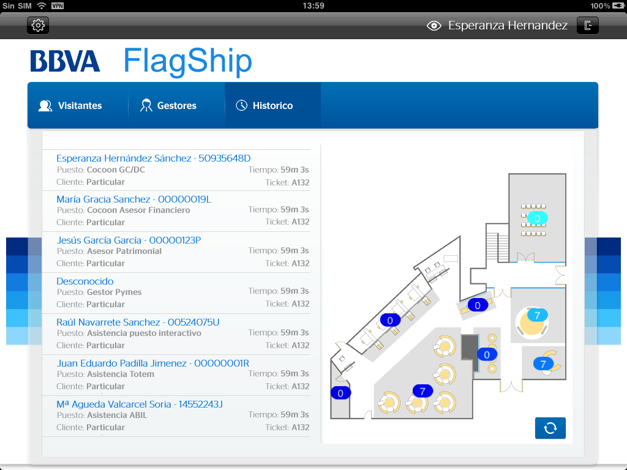
Task: Open Mª Agueda Valcarcel Soria - 14552243J entry
Action: tap(176, 416)
